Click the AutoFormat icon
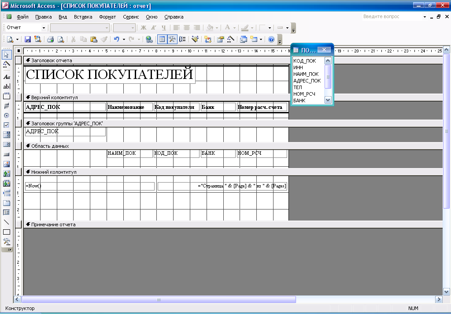The image size is (451, 314). click(195, 39)
